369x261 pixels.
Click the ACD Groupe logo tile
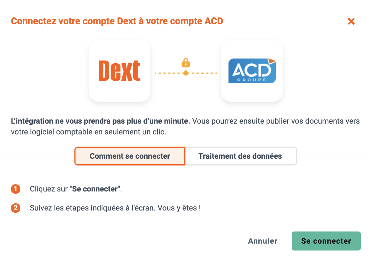(x=252, y=71)
